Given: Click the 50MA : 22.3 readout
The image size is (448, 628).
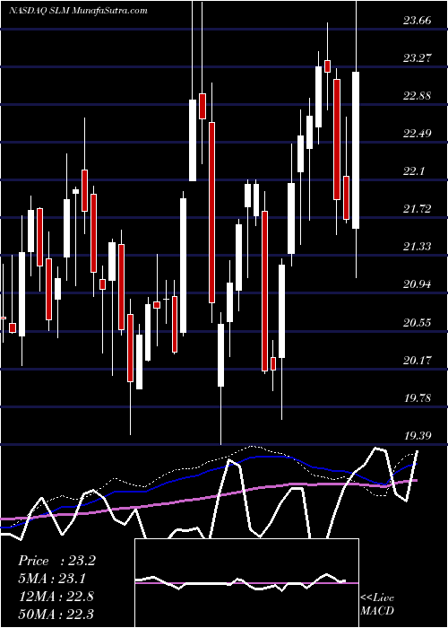Looking at the screenshot, I should pyautogui.click(x=56, y=614).
